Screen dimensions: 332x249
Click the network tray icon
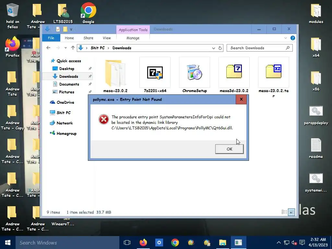287,243
